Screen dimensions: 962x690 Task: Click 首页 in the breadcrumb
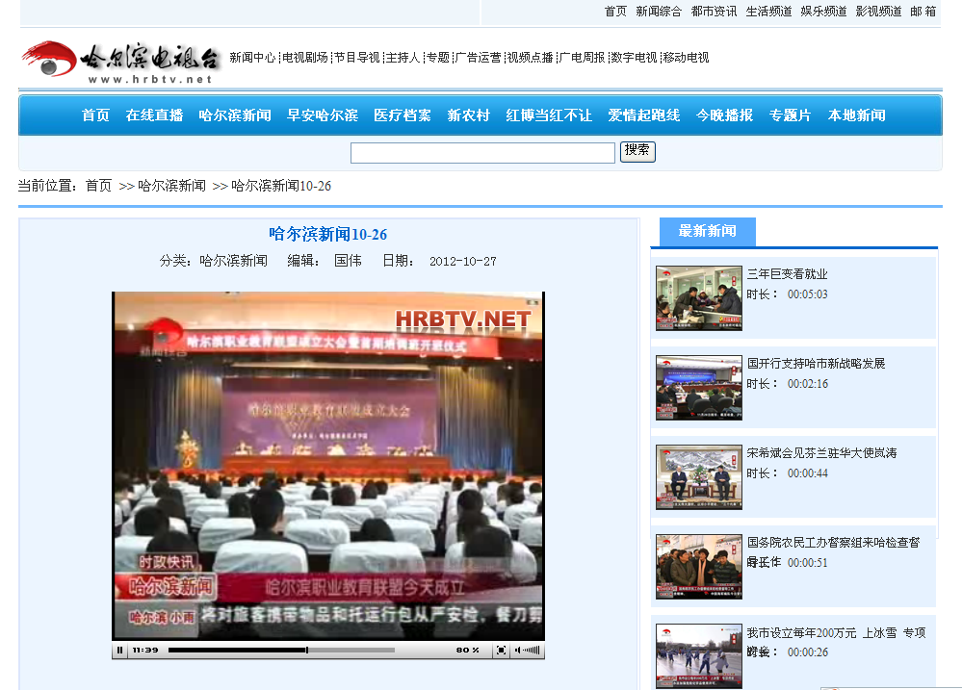click(x=98, y=186)
